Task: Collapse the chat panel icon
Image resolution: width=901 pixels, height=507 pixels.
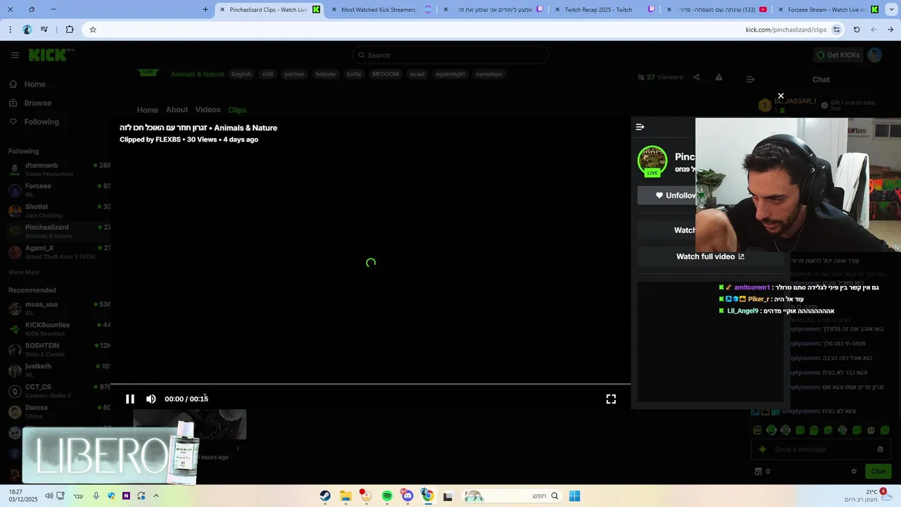Action: 750,80
